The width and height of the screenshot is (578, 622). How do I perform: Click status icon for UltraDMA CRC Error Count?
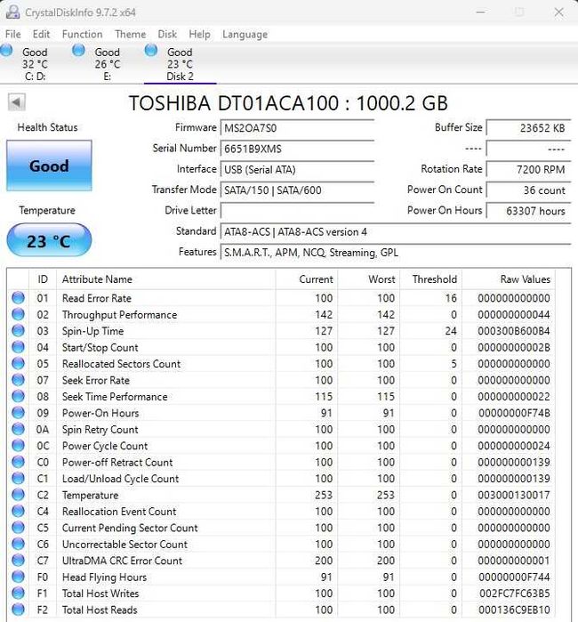pos(18,560)
